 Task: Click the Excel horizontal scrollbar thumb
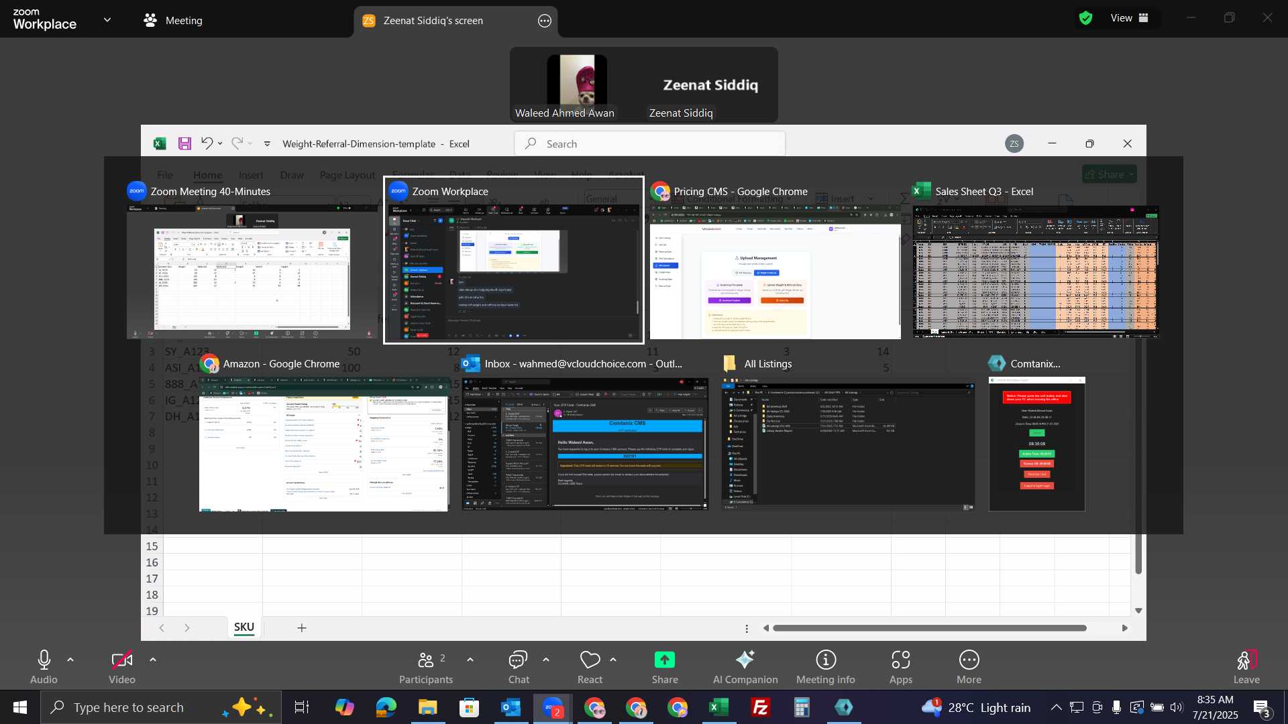tap(929, 628)
